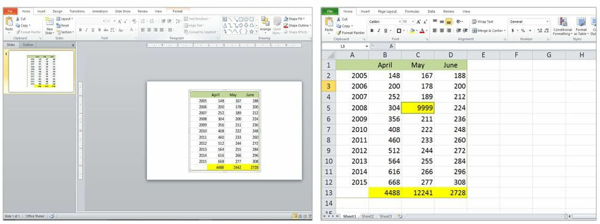Click Merge & Center button in Excel
This screenshot has height=224, width=600.
[x=489, y=31]
